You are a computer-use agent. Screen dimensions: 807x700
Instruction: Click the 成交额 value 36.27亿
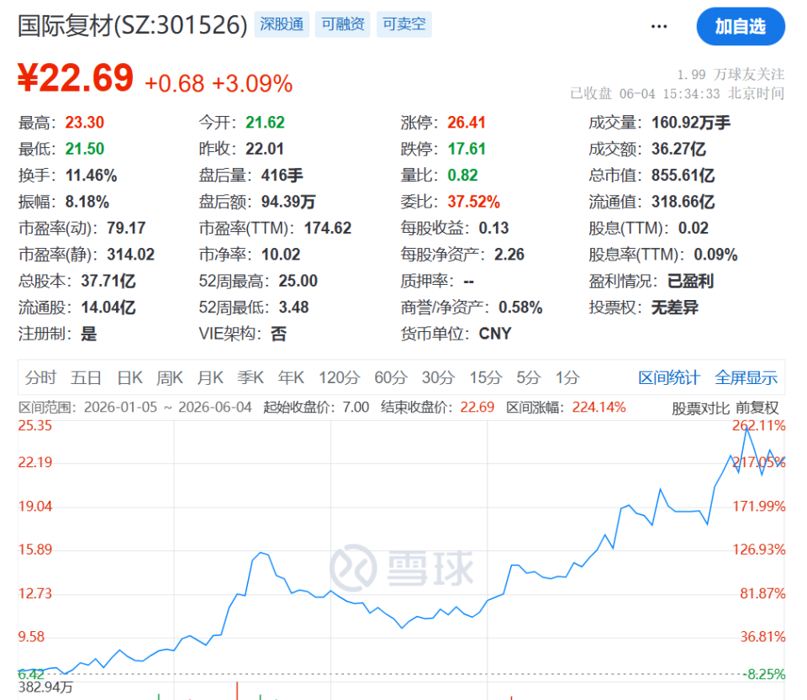(x=678, y=149)
